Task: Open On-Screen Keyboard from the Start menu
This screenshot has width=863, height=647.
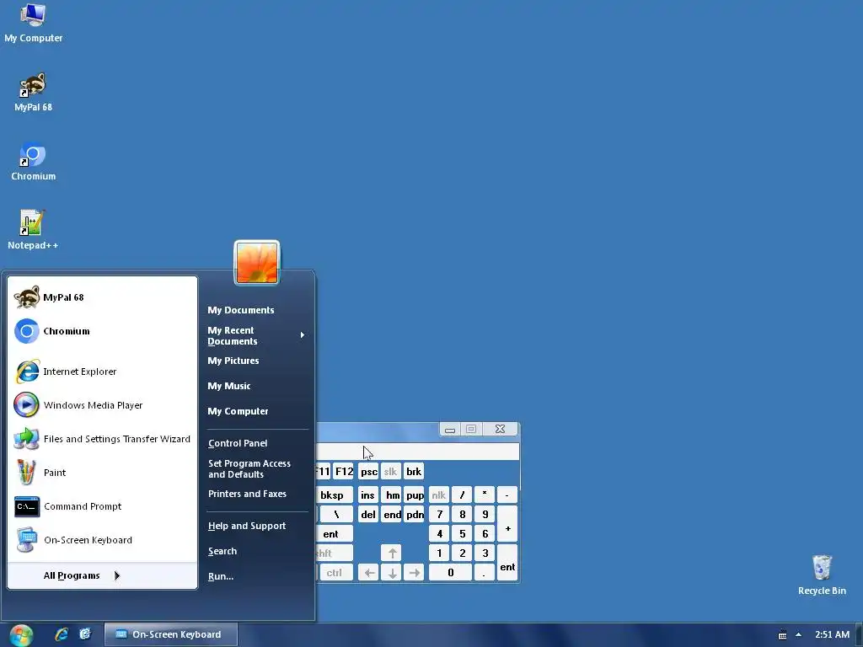Action: [x=103, y=540]
